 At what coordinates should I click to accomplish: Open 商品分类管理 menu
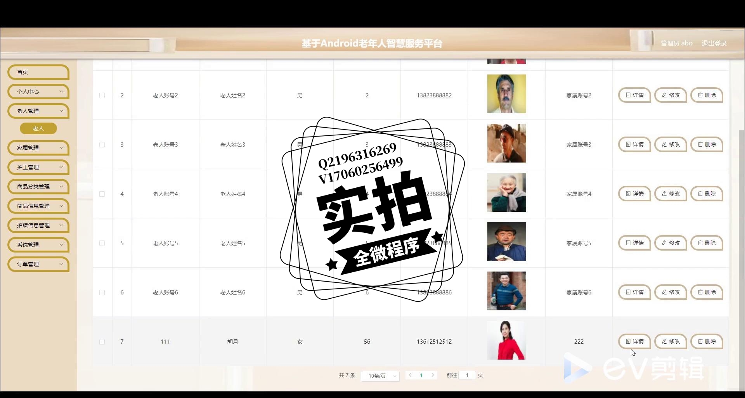pyautogui.click(x=38, y=187)
